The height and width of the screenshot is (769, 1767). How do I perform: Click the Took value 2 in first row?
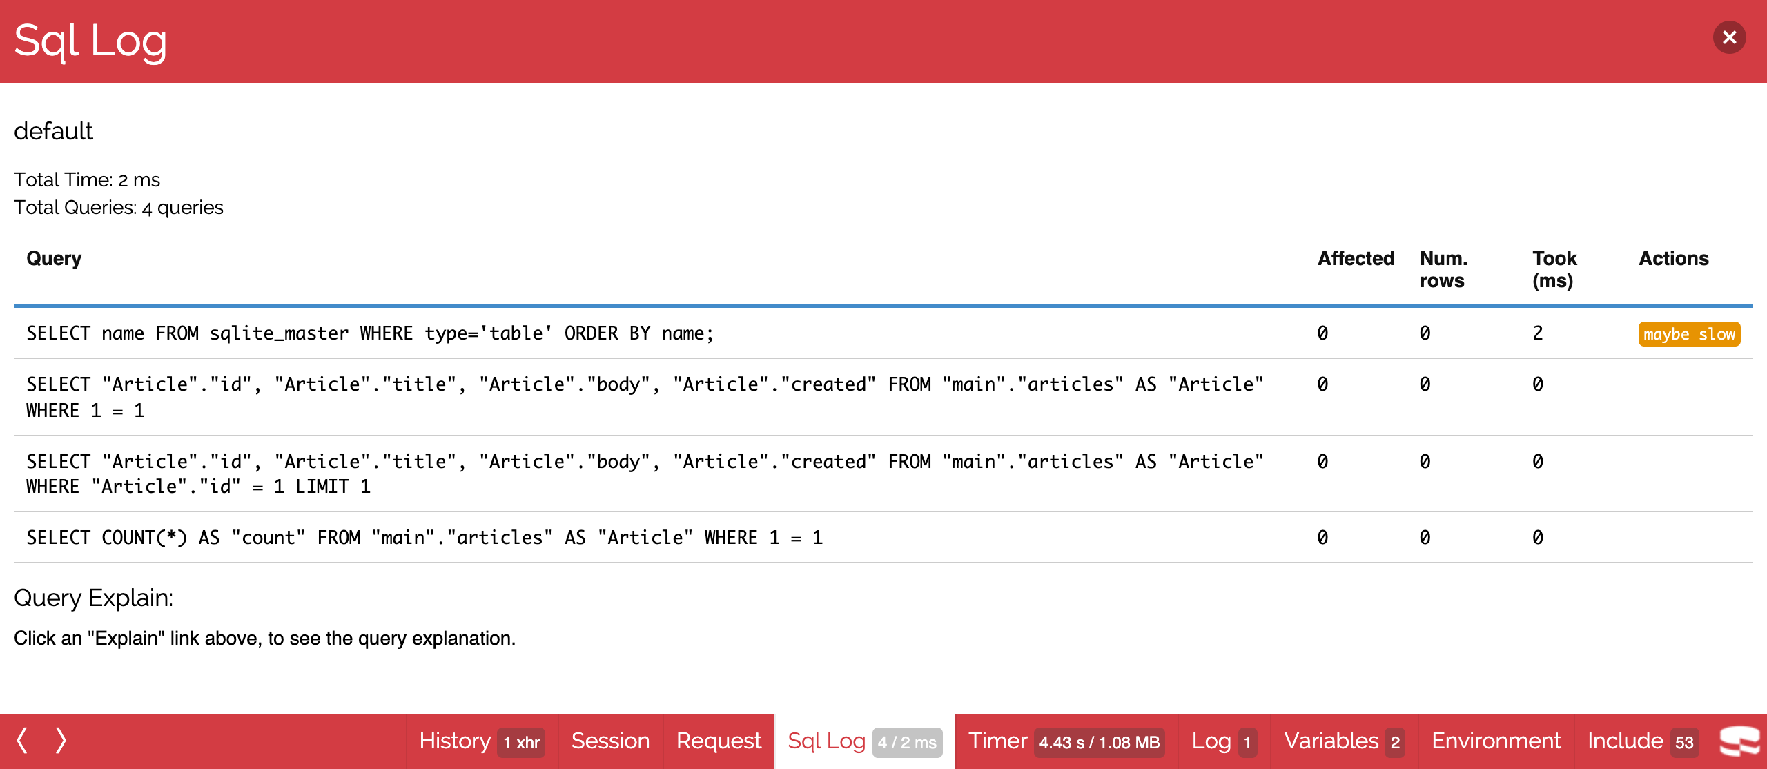tap(1538, 333)
